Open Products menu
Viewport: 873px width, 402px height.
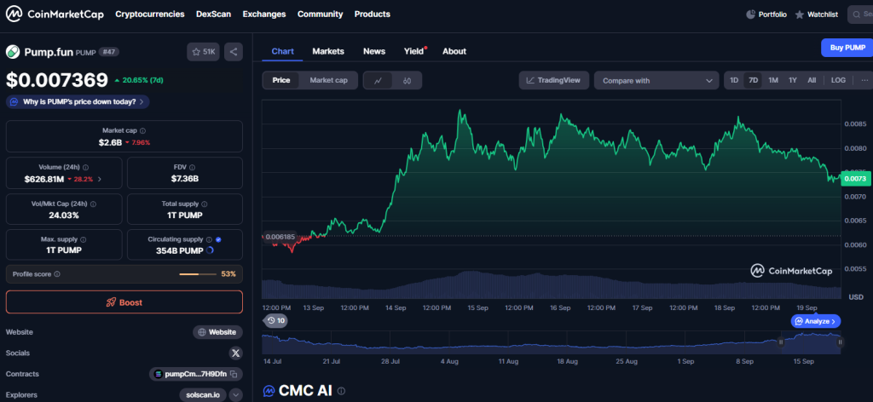pos(372,14)
